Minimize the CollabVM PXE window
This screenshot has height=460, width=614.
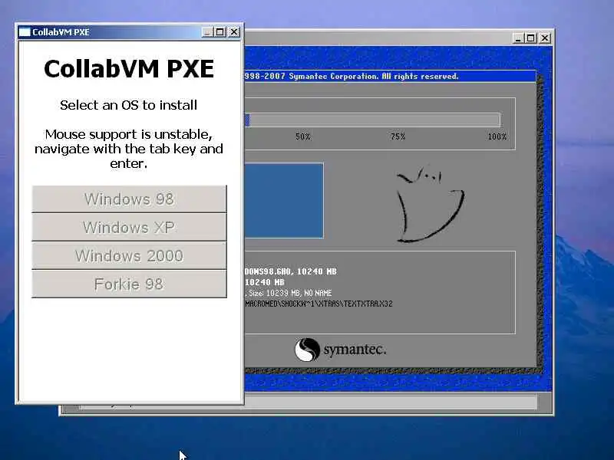tap(207, 32)
